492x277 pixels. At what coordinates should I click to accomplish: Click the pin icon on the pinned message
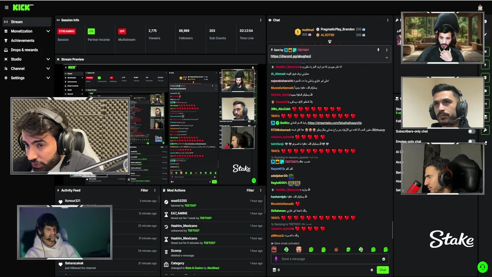[378, 50]
